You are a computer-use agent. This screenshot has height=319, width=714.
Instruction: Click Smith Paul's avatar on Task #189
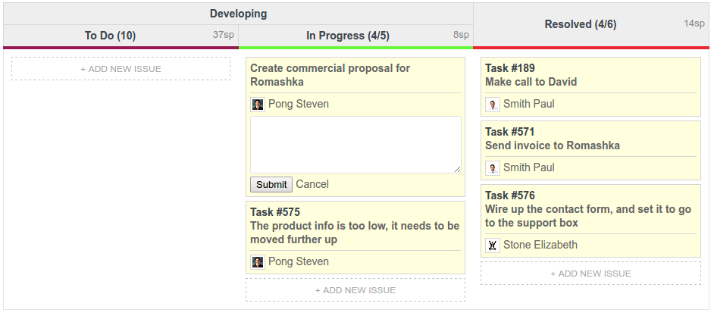[493, 105]
